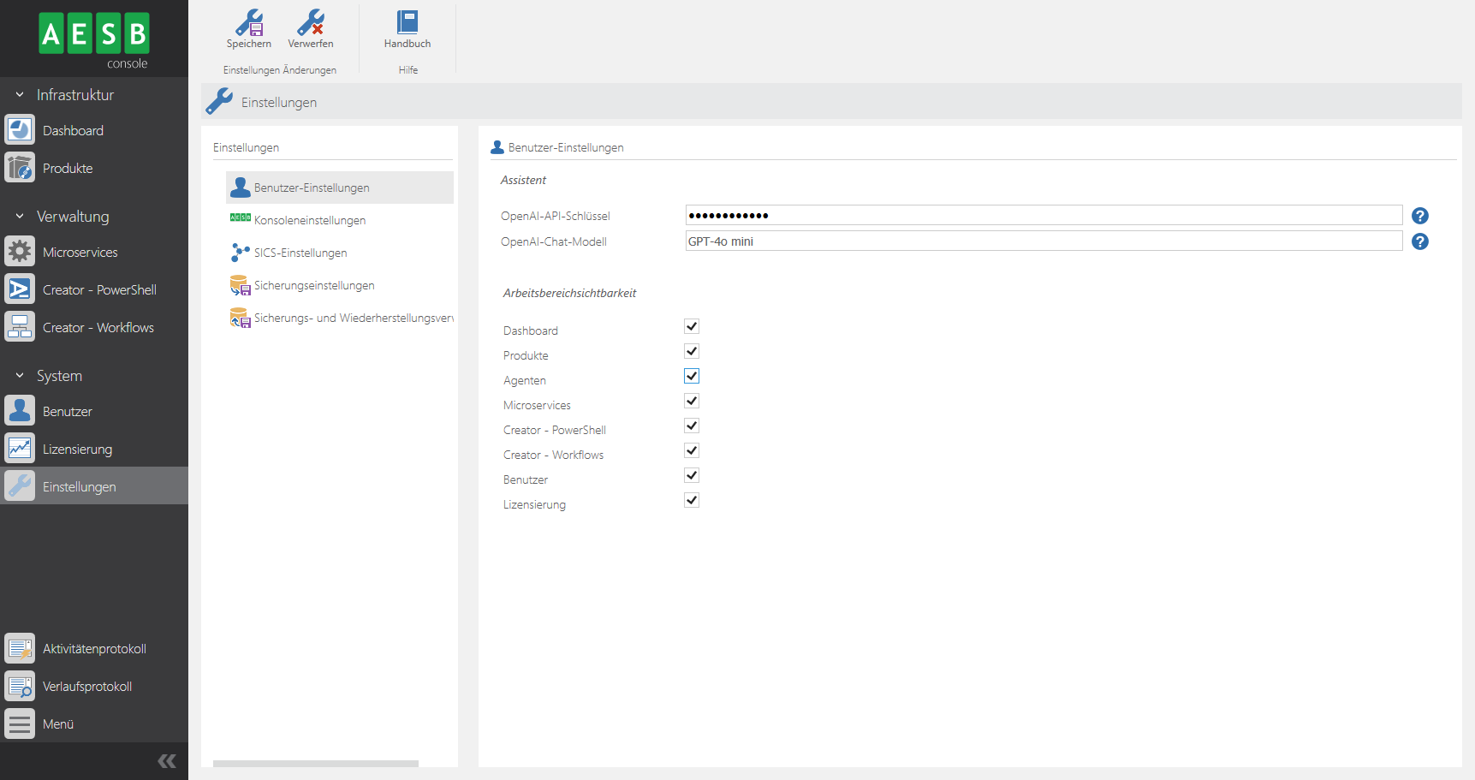Open Lizenzierung from the sidebar
1475x780 pixels.
[77, 450]
